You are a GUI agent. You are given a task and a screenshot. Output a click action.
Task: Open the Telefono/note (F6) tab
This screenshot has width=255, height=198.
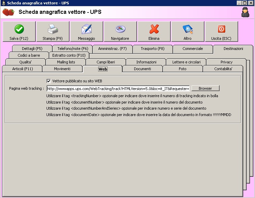(73, 49)
